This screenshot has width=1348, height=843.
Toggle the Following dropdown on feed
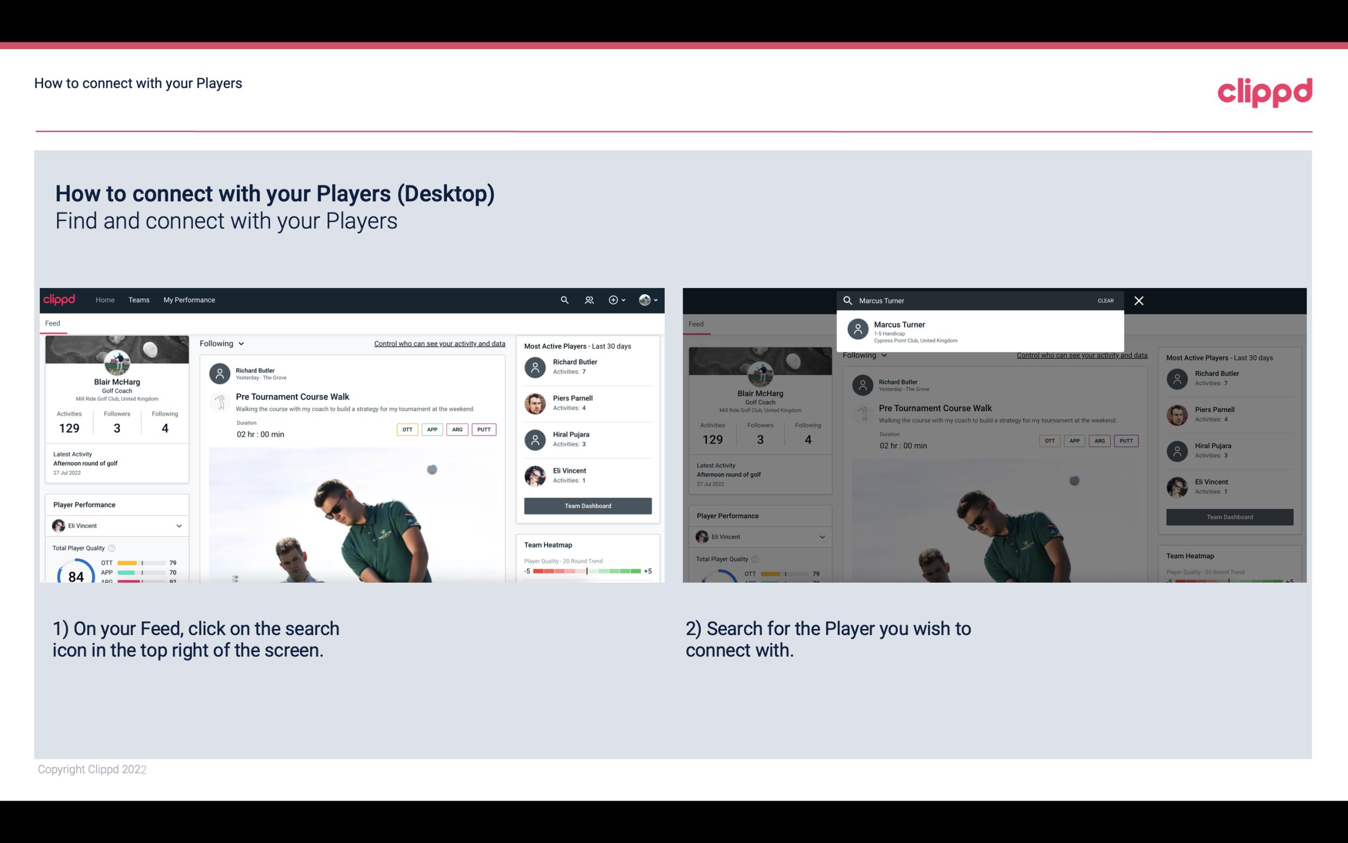(x=221, y=343)
